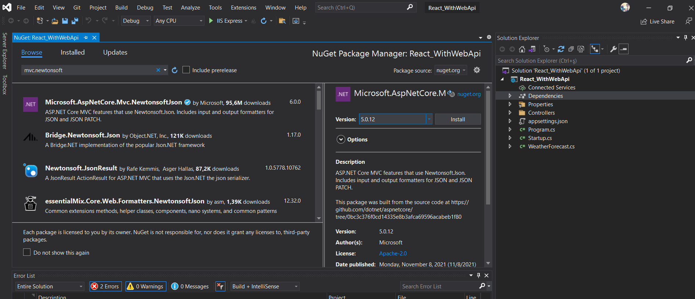Image resolution: width=695 pixels, height=299 pixels.
Task: Click Solution Explorer Home icon
Action: click(x=522, y=49)
